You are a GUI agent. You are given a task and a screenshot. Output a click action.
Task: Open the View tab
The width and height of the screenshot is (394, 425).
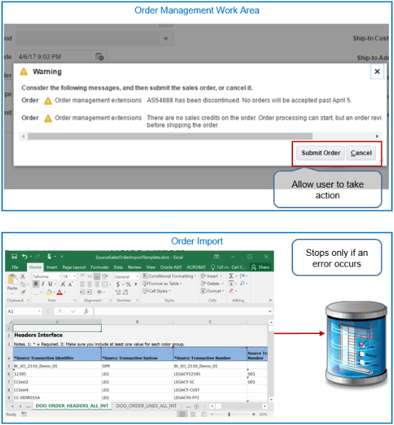tap(151, 267)
